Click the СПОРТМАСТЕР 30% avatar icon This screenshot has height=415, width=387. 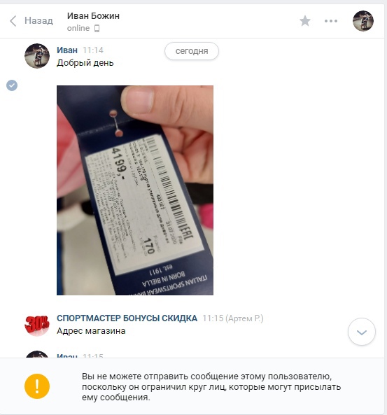click(37, 325)
